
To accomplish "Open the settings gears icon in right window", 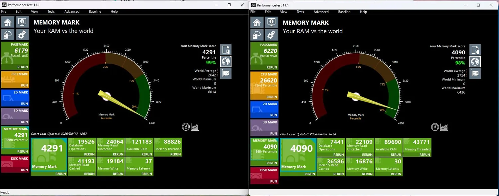I will (x=271, y=35).
